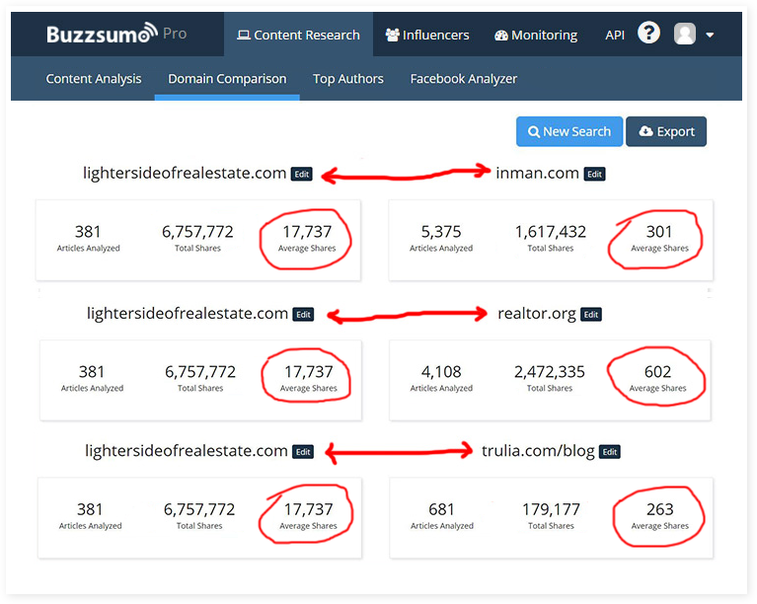Viewport: 757px width, 604px height.
Task: Select trulia blog's 179,177 total shares
Action: coord(551,509)
